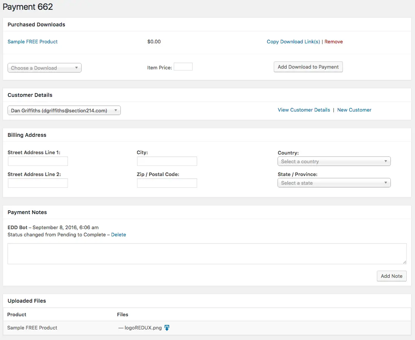
Task: Click the Item Price input field
Action: [x=183, y=67]
